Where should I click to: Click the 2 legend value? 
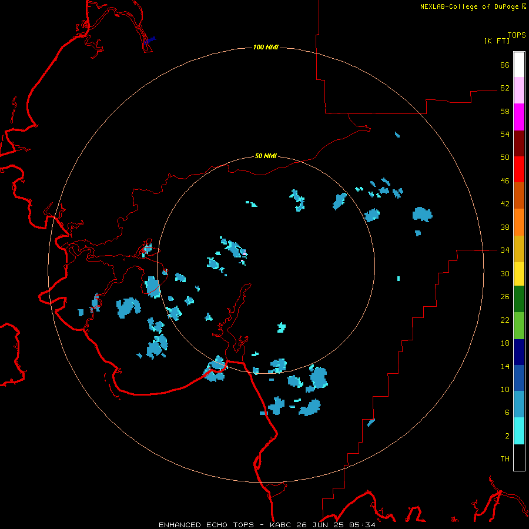click(x=507, y=436)
